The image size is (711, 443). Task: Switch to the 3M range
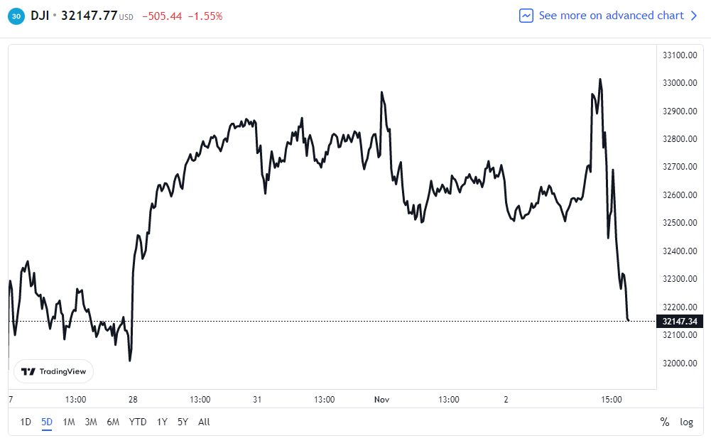point(91,422)
